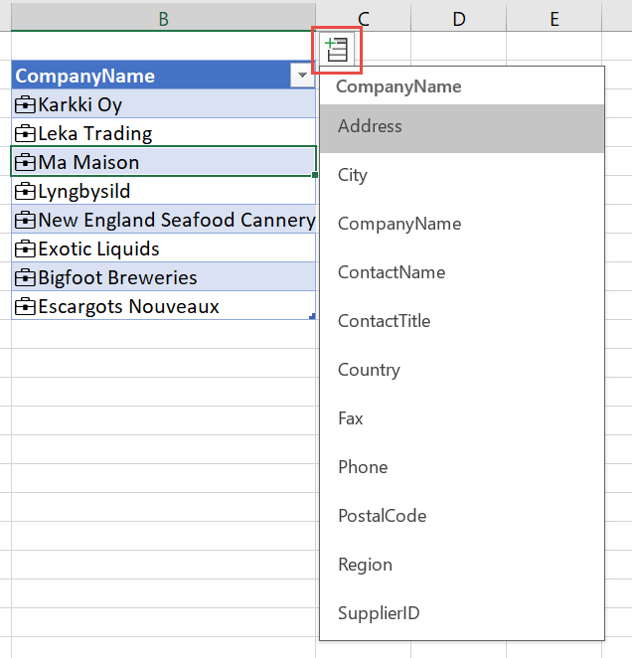632x658 pixels.
Task: Choose City from the field list
Action: [x=462, y=175]
